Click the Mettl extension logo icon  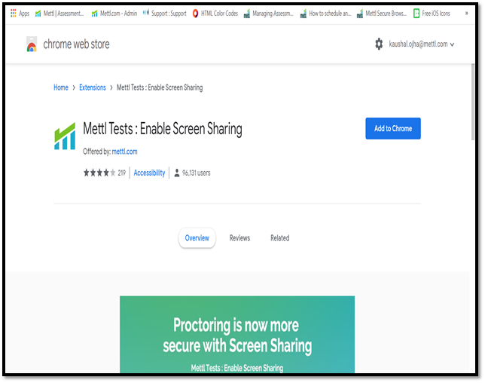click(x=65, y=136)
